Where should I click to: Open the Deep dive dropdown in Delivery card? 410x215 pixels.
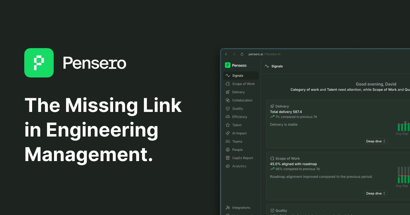coord(376,141)
